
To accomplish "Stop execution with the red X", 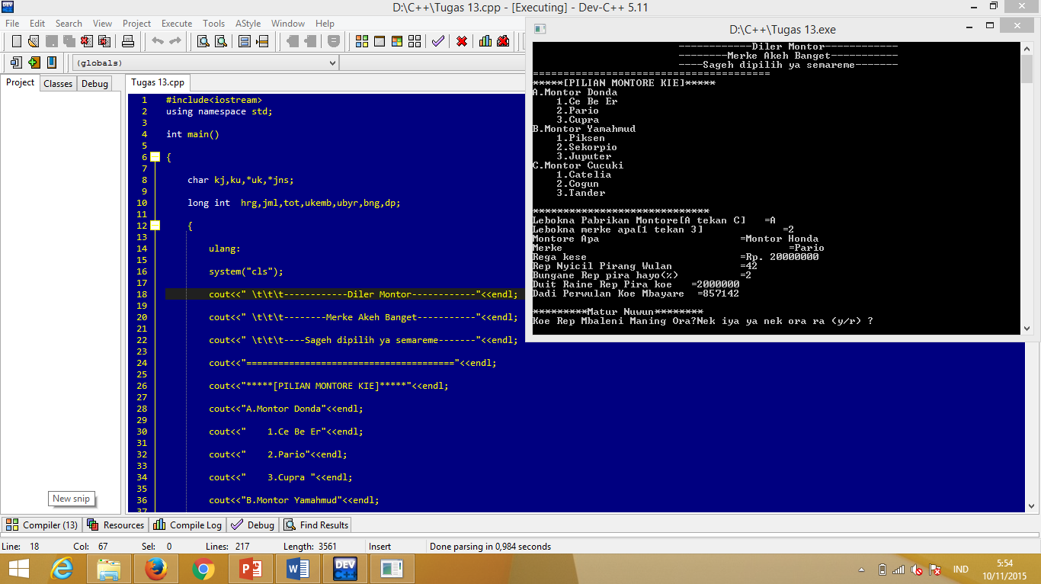I will click(462, 41).
